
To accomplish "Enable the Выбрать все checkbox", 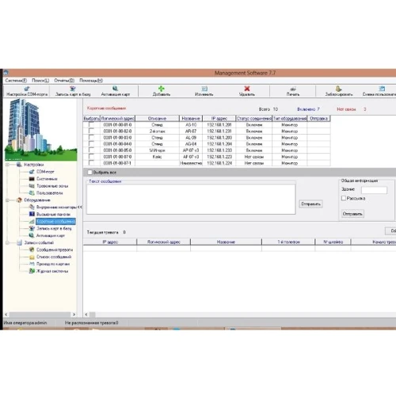I will (90, 173).
